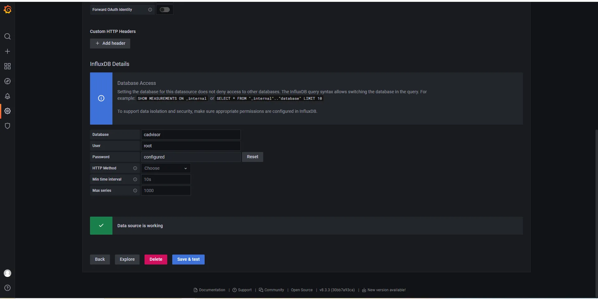Click the Min time interval info icon
Viewport: 598px width, 299px height.
[x=135, y=179]
